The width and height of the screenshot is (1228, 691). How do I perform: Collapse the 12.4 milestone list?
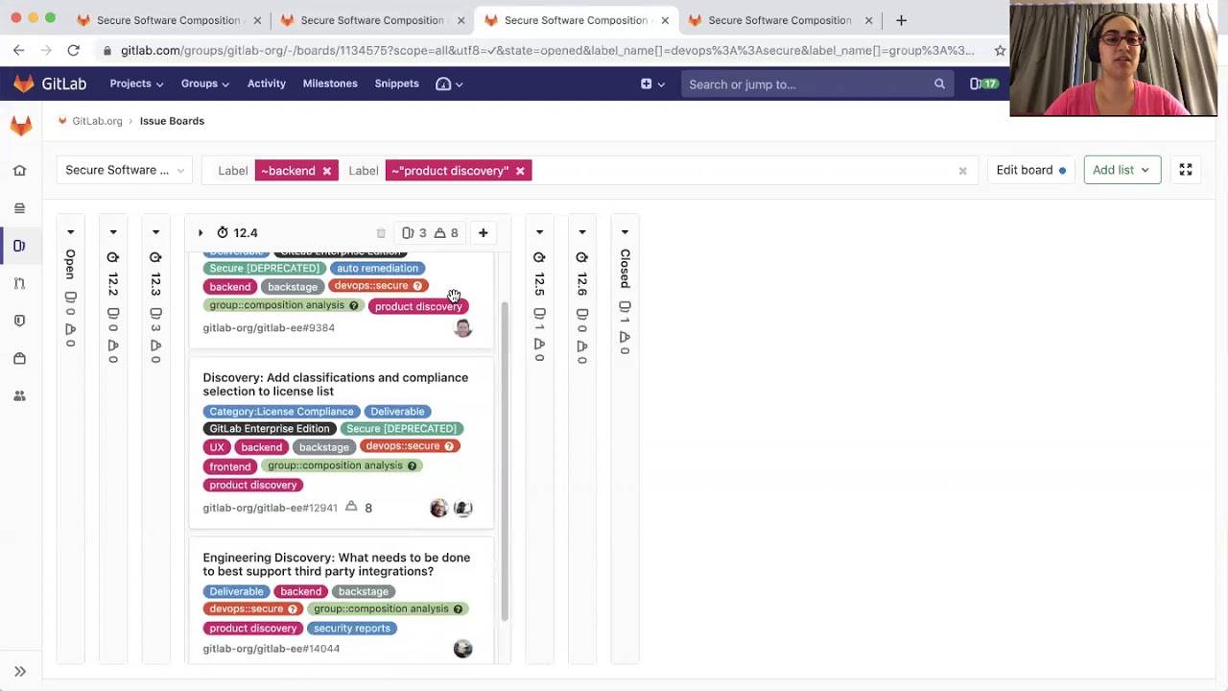[201, 232]
